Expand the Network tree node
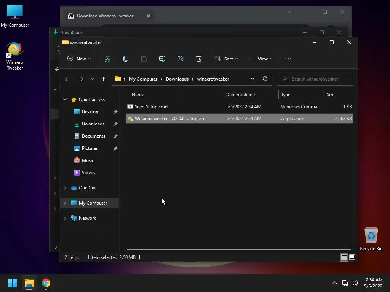This screenshot has width=390, height=292. tap(65, 218)
